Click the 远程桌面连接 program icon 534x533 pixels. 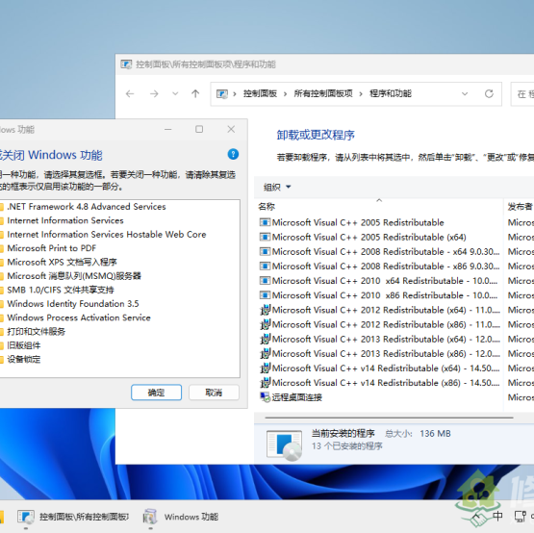[x=265, y=397]
